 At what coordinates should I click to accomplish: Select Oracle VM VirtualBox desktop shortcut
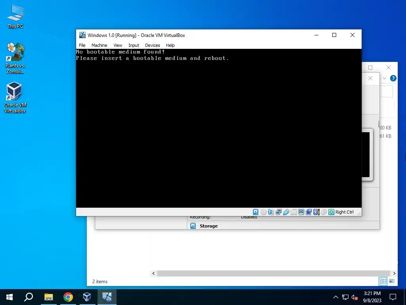[15, 98]
